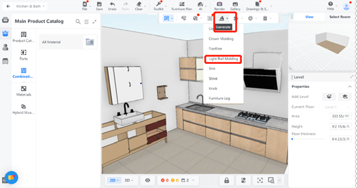Adjust the Floor thickness slider
357x188 pixels.
pyautogui.click(x=292, y=139)
